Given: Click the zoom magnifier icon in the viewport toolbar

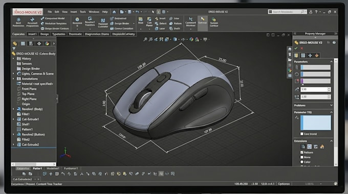Looking at the screenshot, I should (145, 39).
